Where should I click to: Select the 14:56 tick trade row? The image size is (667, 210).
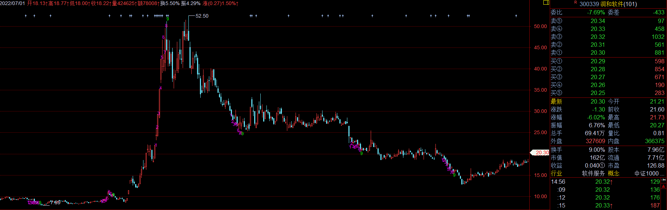tap(608, 182)
